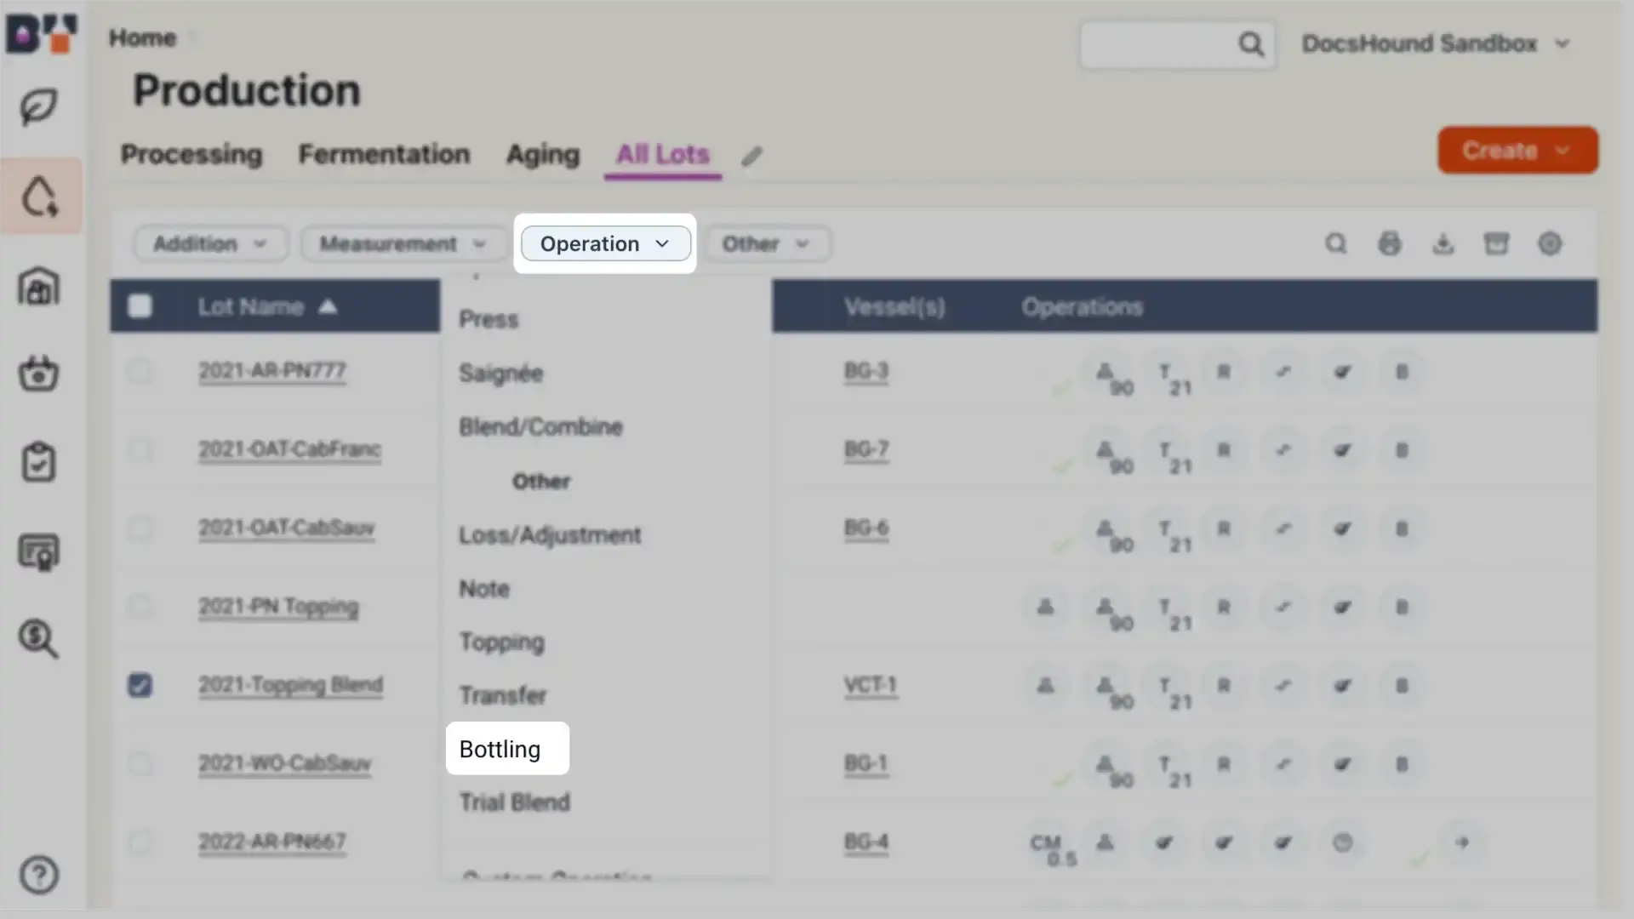Click the Create button
Screen dimensions: 1634x919
coord(1518,149)
